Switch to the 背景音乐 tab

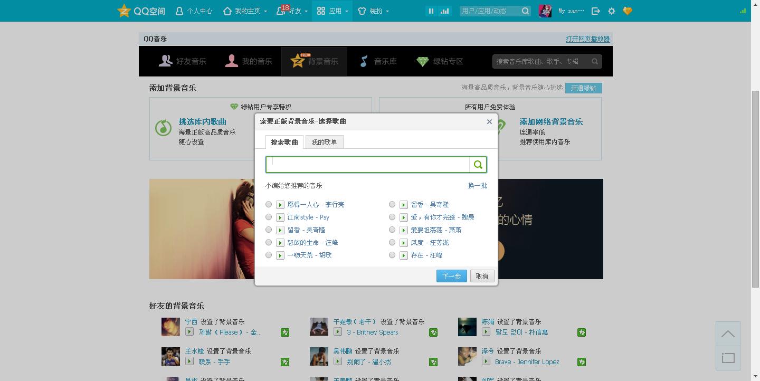click(314, 61)
